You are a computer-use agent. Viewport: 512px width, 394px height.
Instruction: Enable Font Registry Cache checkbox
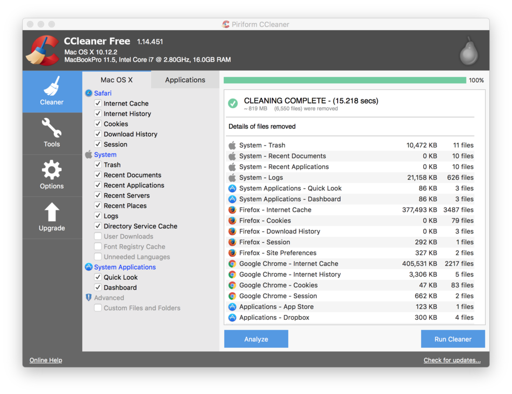pos(98,247)
